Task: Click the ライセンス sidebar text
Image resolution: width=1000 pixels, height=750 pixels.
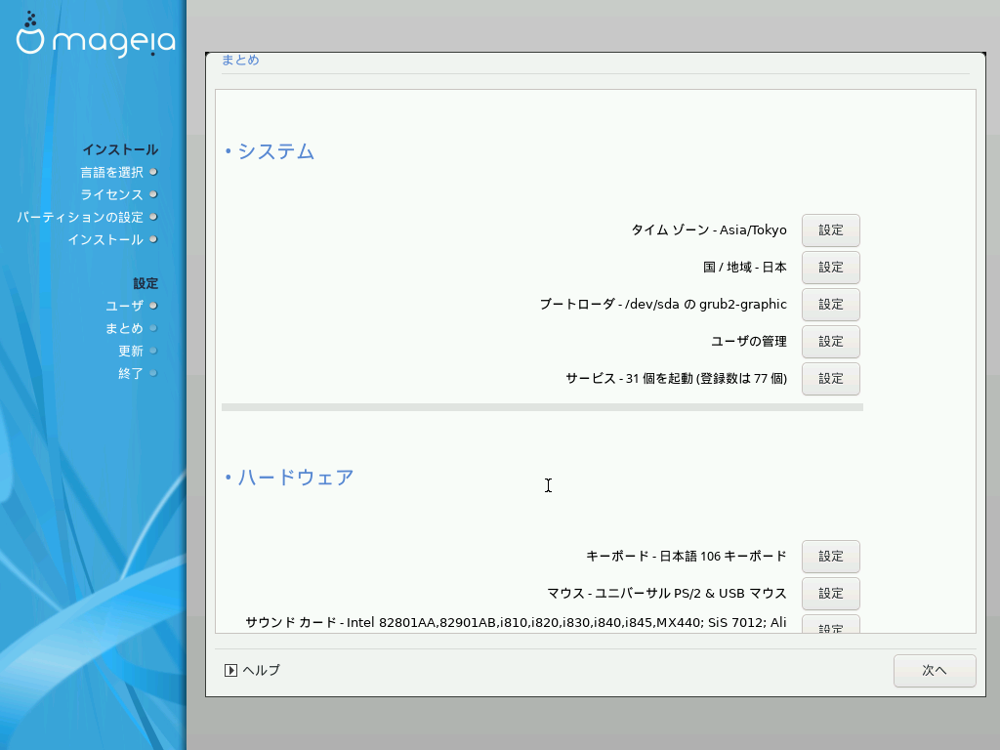Action: (x=111, y=194)
